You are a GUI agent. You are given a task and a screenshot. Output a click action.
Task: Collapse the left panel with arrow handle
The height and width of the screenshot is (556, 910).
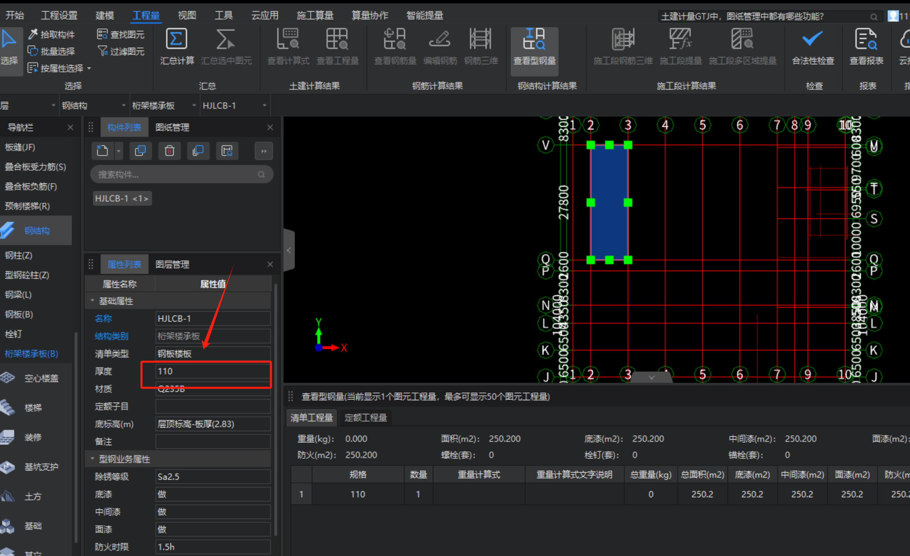pos(289,250)
